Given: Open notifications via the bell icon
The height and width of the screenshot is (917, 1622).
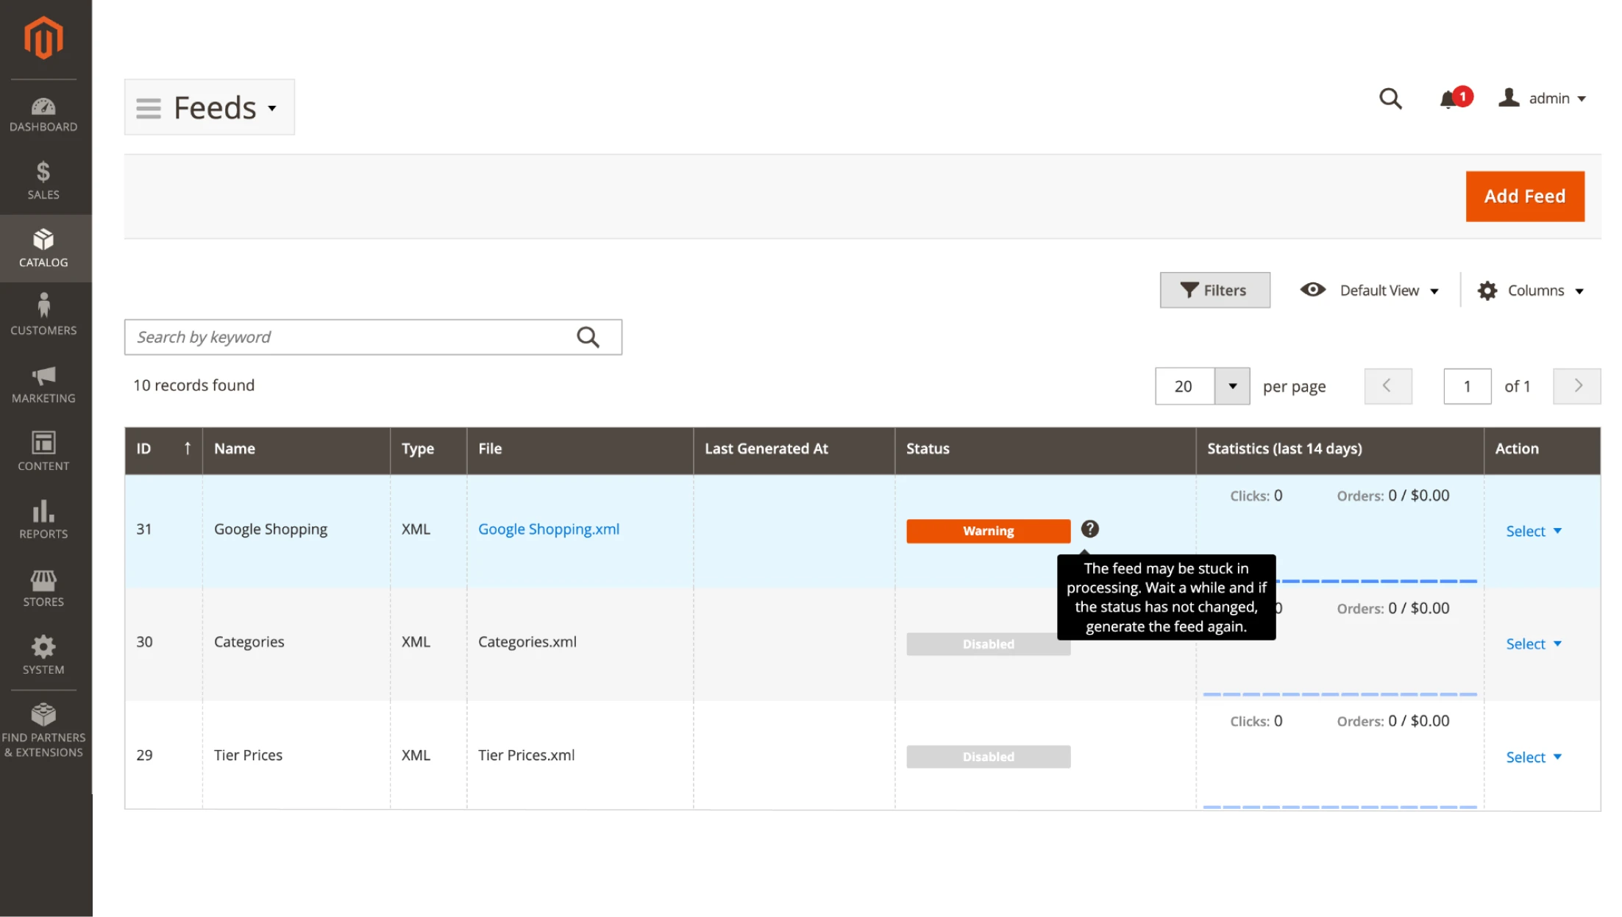Looking at the screenshot, I should (1448, 99).
